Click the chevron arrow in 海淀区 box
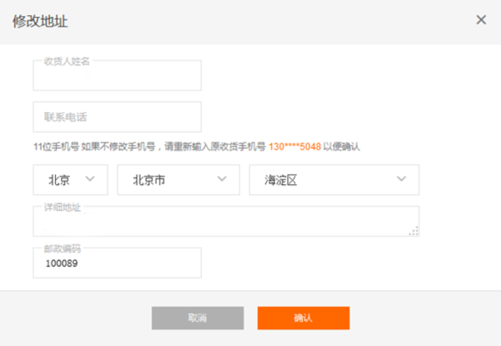The image size is (501, 346). click(402, 179)
